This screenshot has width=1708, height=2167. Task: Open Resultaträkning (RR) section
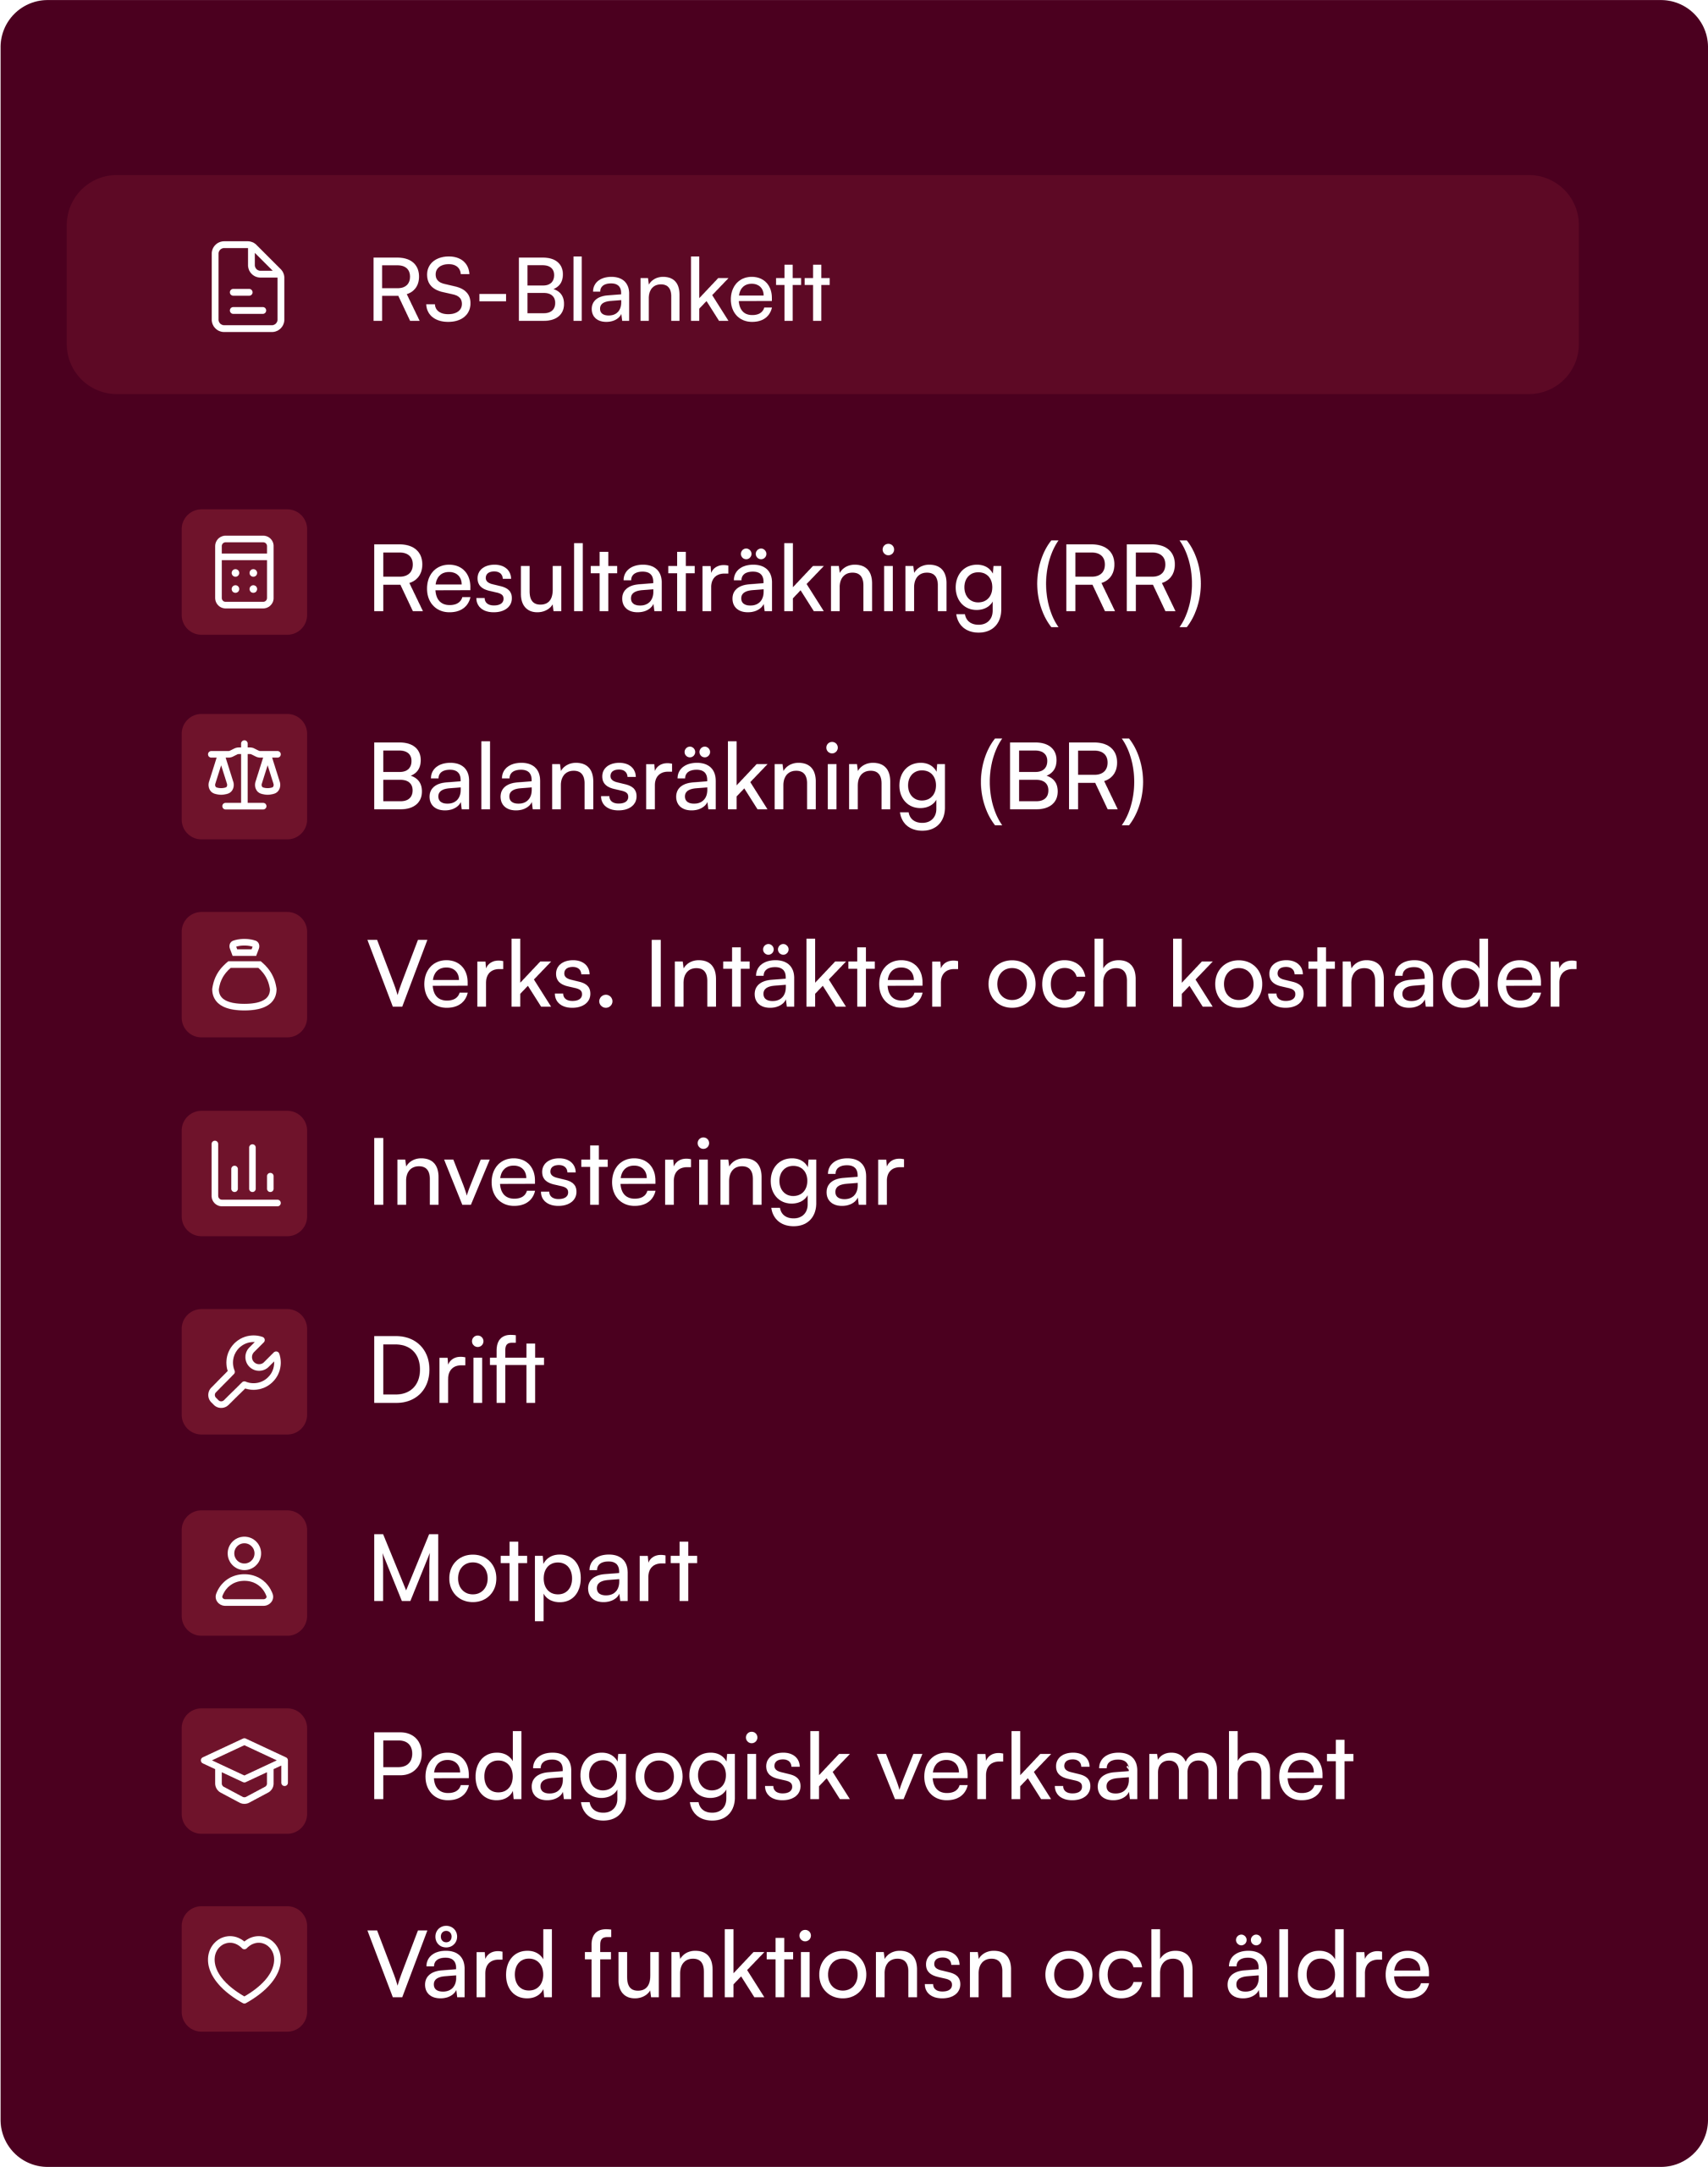(x=785, y=580)
